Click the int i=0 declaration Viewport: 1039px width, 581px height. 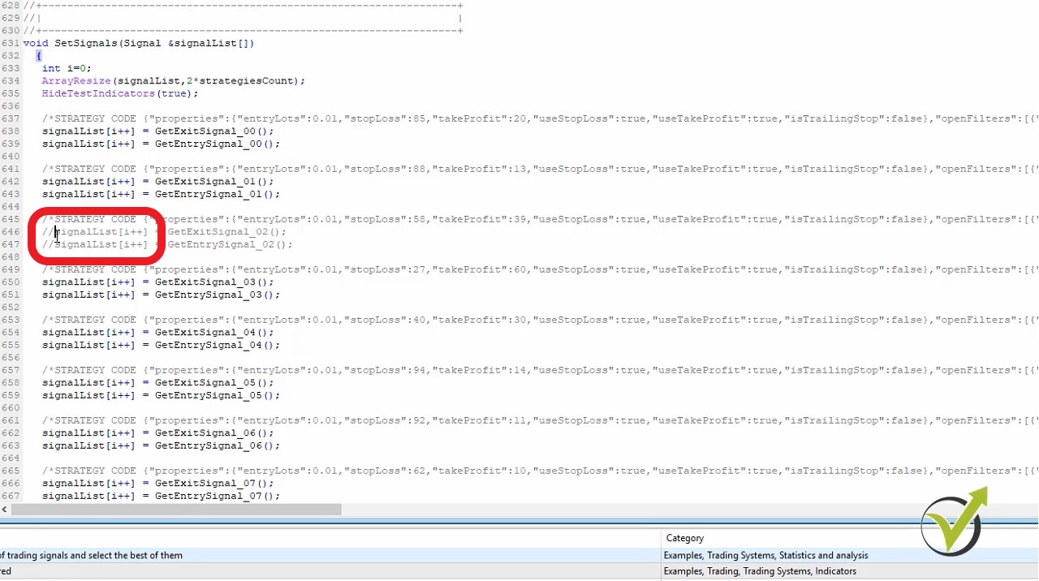click(65, 67)
